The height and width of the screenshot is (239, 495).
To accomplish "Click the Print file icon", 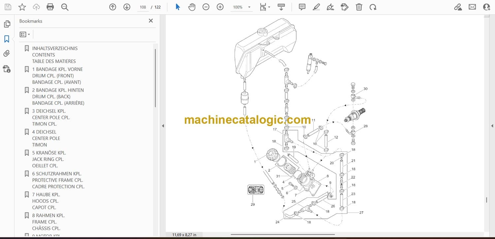I will 50,7.
